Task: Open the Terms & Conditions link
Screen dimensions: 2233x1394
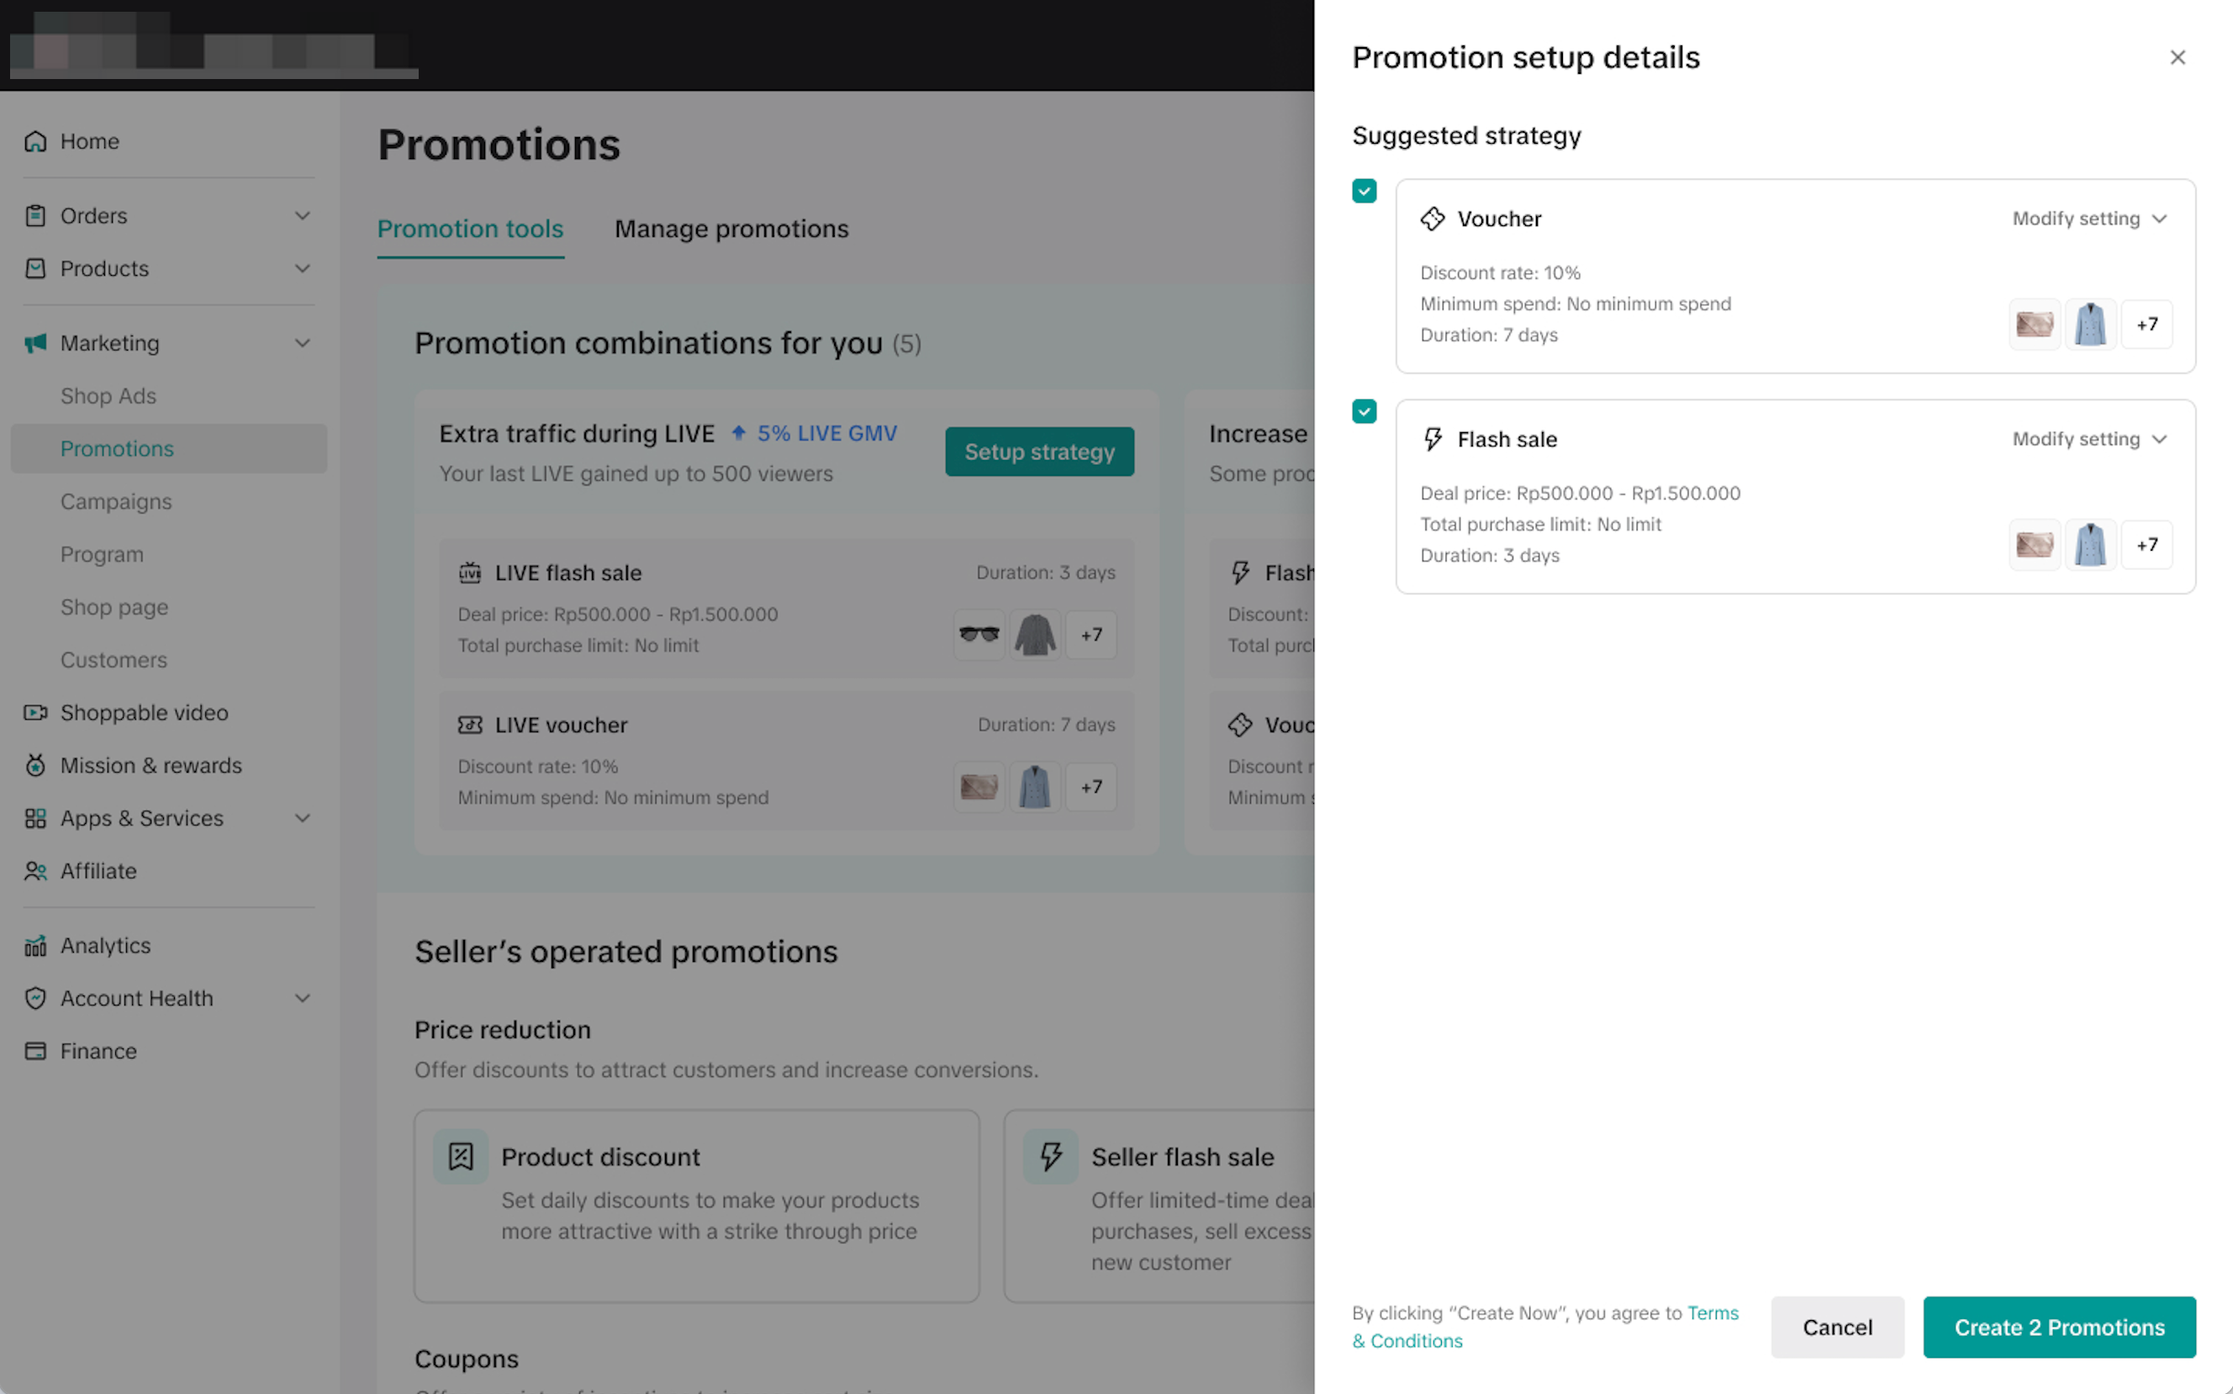Action: click(1712, 1313)
